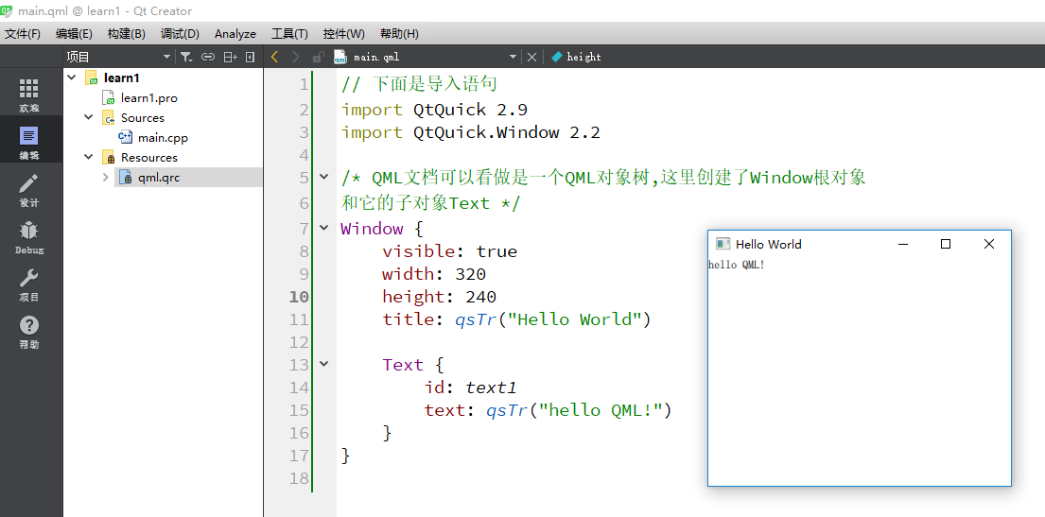Open the 工具(T) menu
The width and height of the screenshot is (1045, 517).
pyautogui.click(x=289, y=34)
